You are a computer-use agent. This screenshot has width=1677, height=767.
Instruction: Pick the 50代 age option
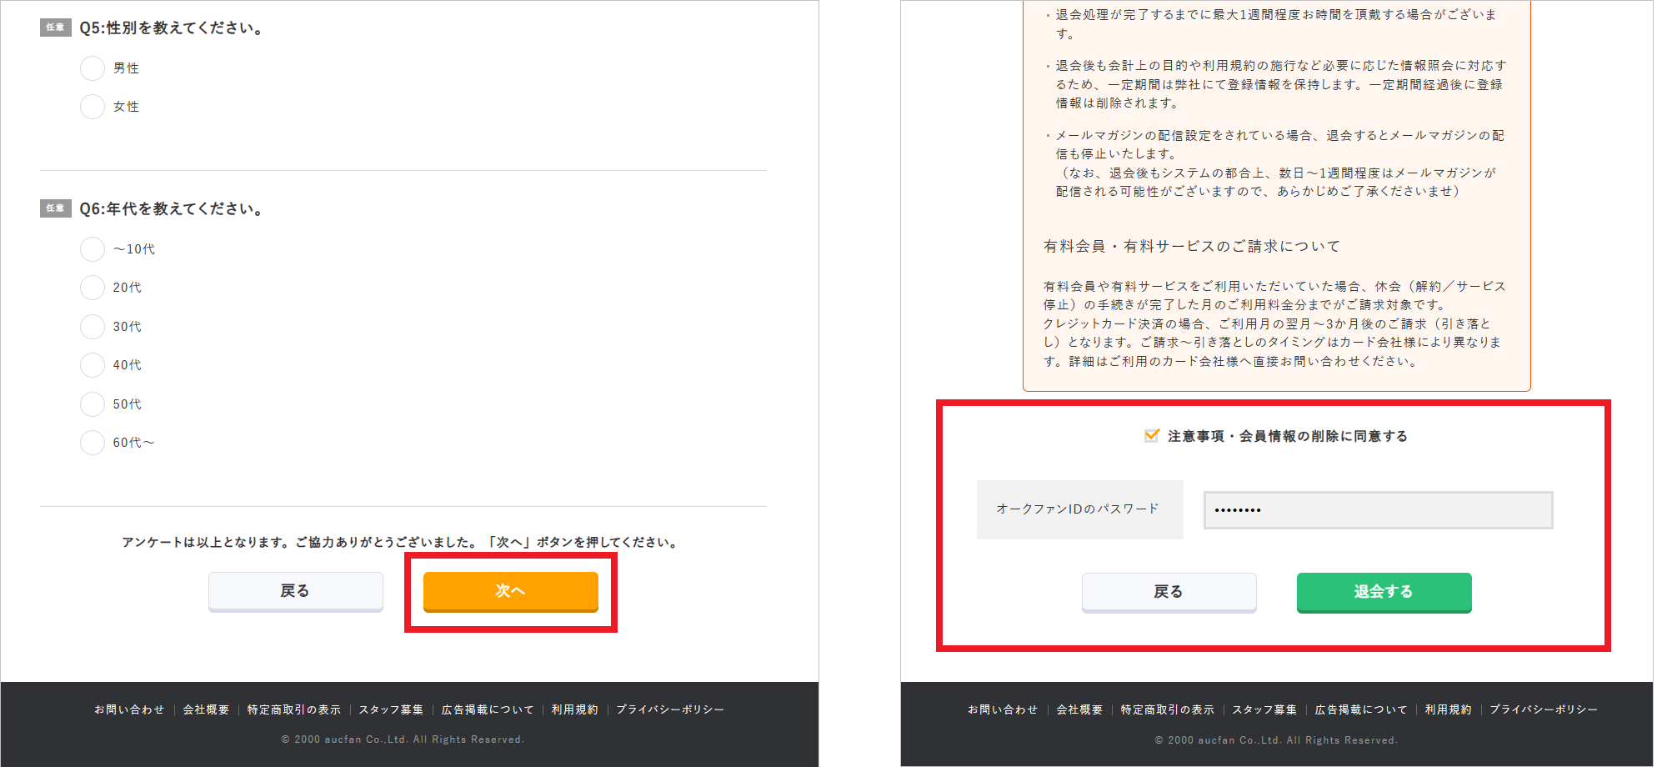click(92, 404)
